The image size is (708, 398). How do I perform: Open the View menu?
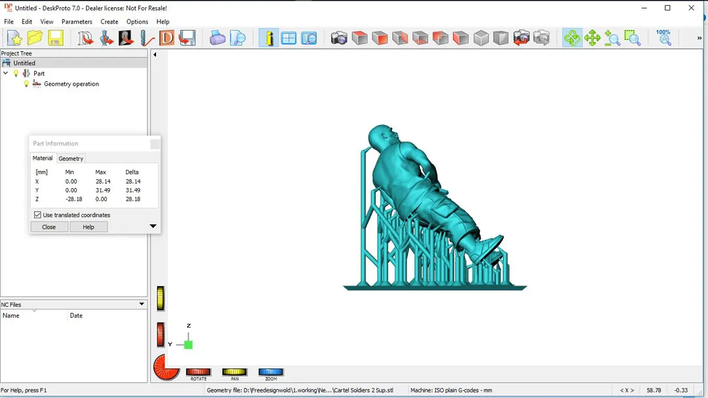(x=47, y=22)
